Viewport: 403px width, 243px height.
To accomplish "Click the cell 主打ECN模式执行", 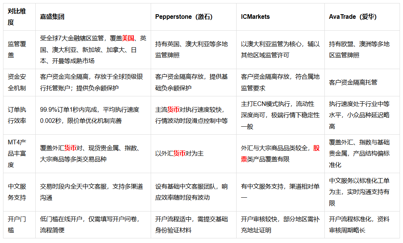I will [x=280, y=115].
